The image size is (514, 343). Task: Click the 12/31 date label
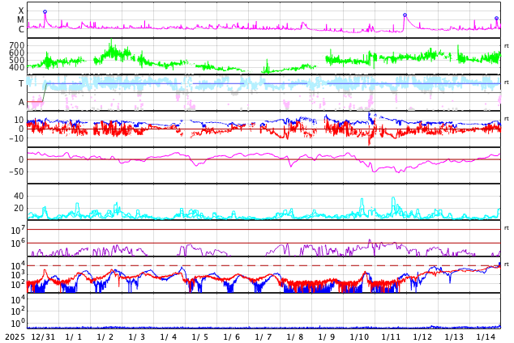[42, 337]
